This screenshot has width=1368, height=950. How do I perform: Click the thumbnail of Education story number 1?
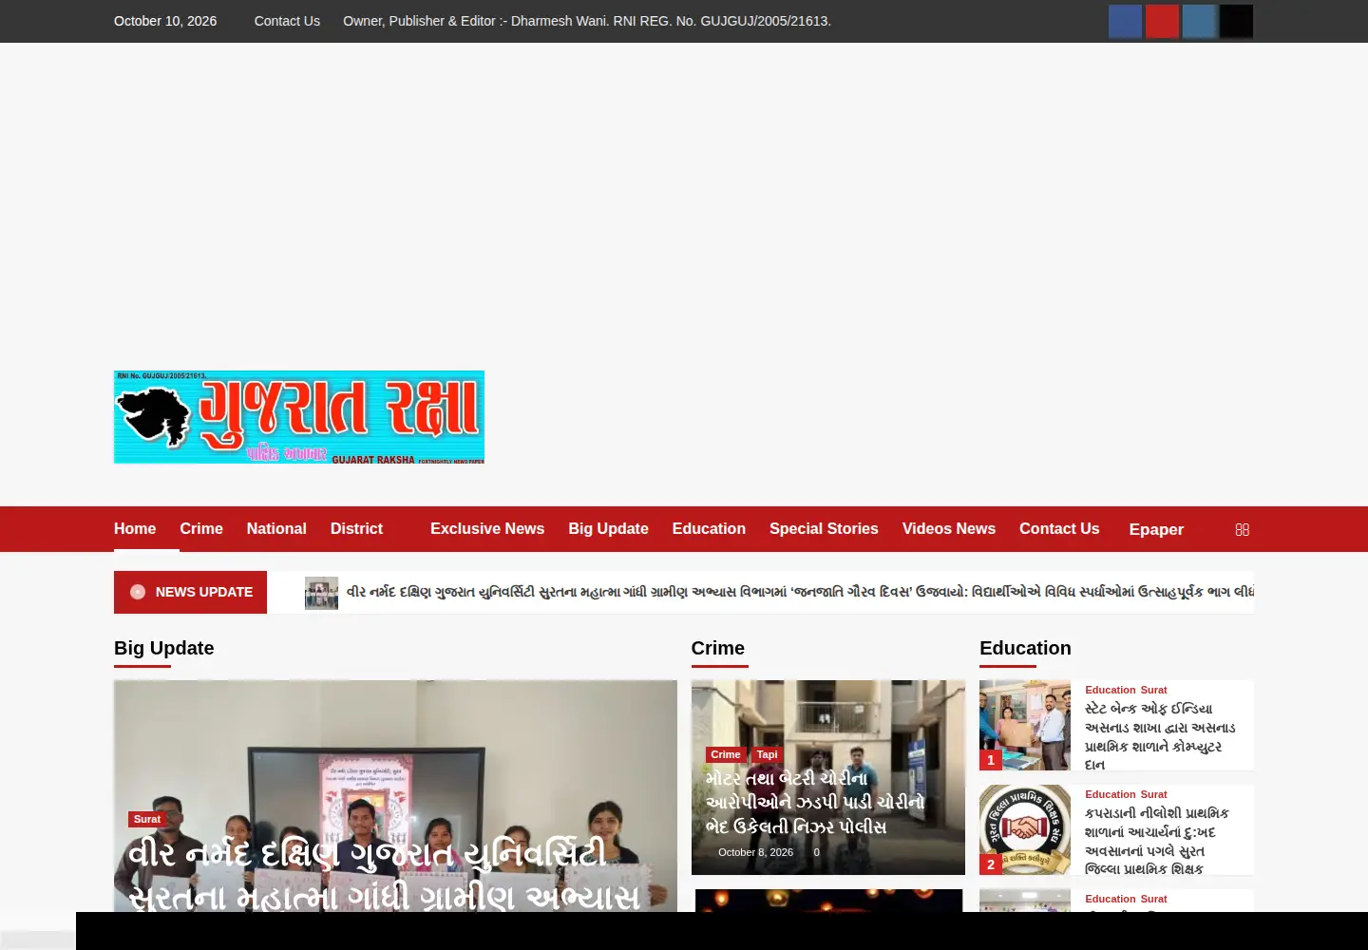[x=1025, y=725]
